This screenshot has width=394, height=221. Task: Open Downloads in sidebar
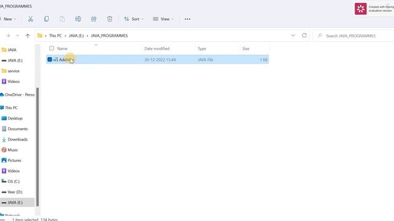[15, 139]
